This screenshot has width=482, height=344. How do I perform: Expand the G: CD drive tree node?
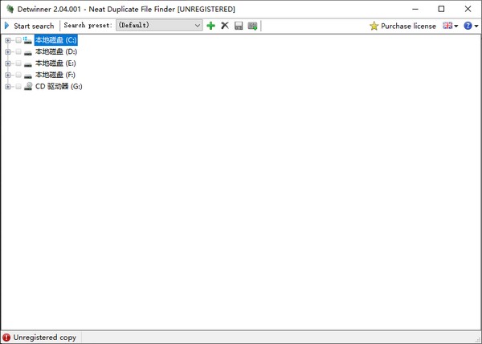8,87
